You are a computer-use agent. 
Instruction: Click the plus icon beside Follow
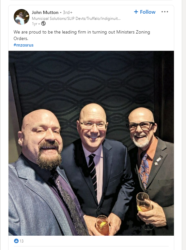click(x=136, y=12)
